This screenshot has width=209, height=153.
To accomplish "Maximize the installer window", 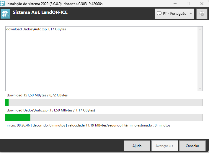I will pos(188,4).
